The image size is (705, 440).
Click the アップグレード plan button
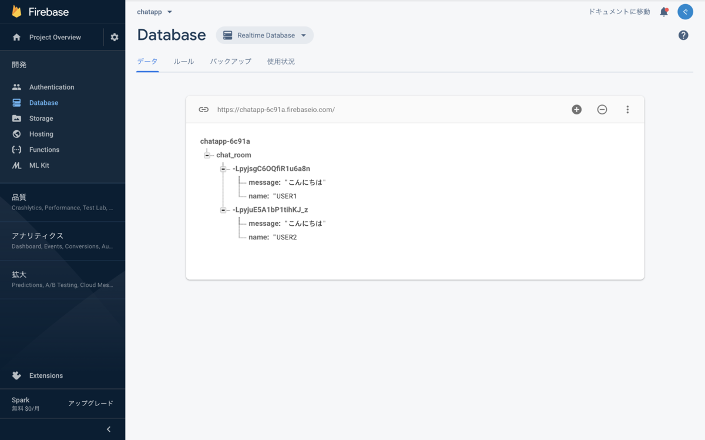coord(90,404)
